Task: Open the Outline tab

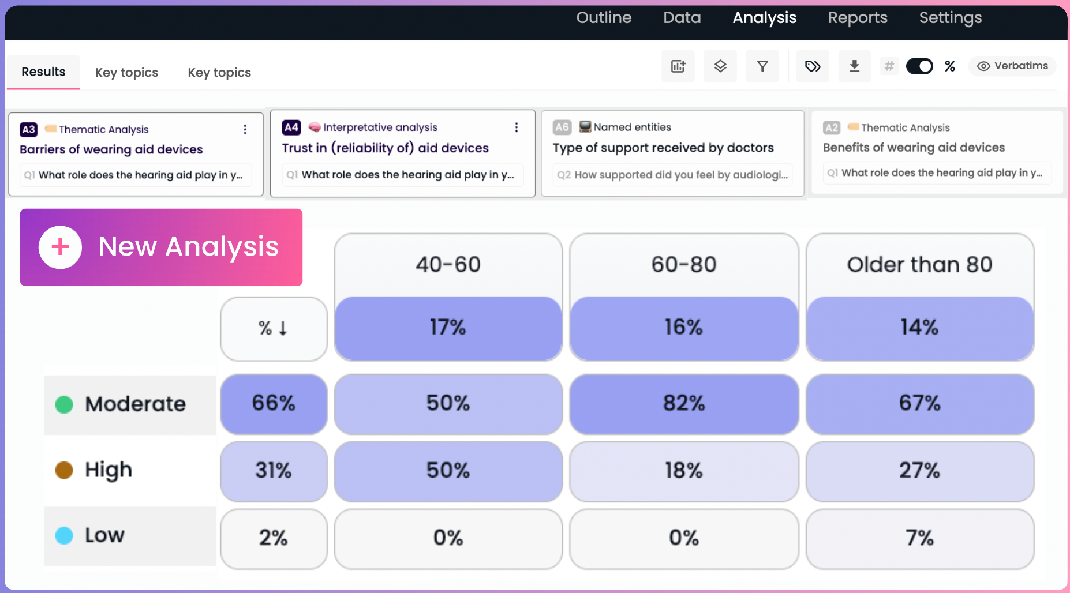Action: pyautogui.click(x=604, y=18)
